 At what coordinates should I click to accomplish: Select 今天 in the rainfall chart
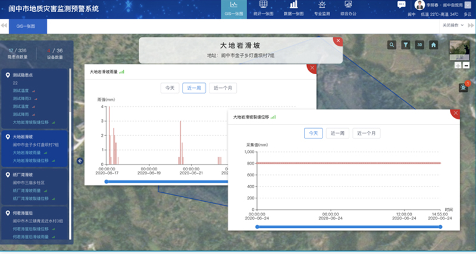click(170, 88)
